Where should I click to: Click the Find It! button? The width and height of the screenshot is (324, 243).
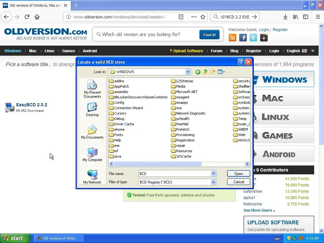(x=209, y=34)
